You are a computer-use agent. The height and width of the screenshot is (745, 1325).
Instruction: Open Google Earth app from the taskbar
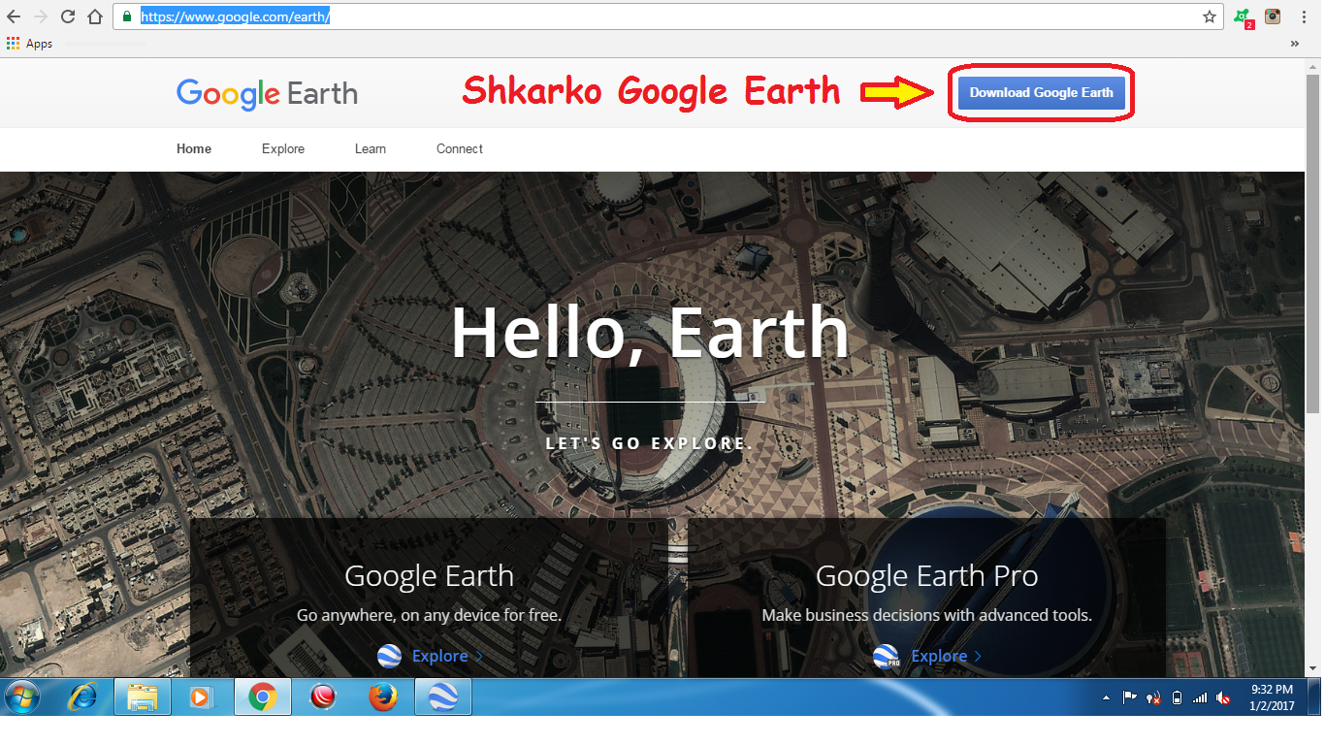click(443, 697)
